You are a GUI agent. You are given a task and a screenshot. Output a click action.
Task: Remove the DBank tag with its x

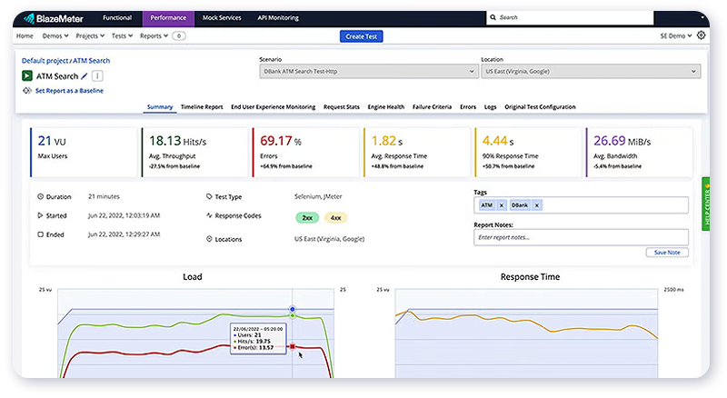(x=536, y=205)
